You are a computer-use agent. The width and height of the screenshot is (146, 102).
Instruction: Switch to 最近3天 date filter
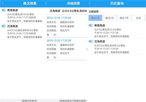point(110,18)
